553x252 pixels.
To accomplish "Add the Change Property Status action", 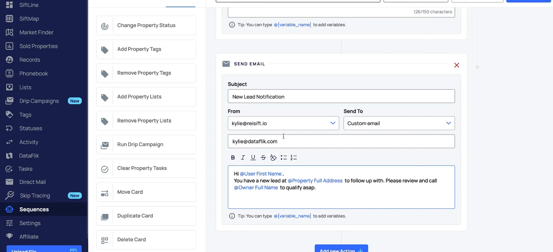I will pyautogui.click(x=146, y=26).
